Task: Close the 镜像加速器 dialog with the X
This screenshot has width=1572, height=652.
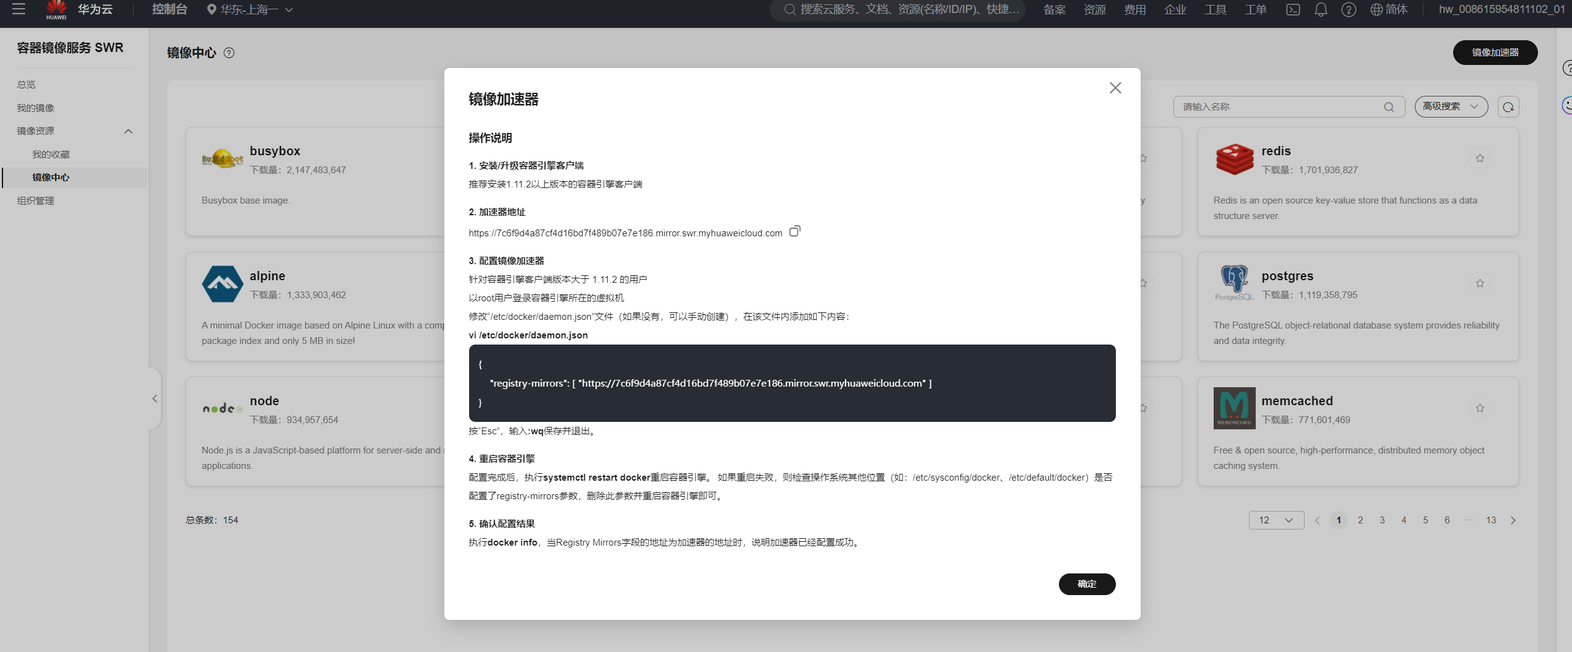Action: click(1115, 88)
